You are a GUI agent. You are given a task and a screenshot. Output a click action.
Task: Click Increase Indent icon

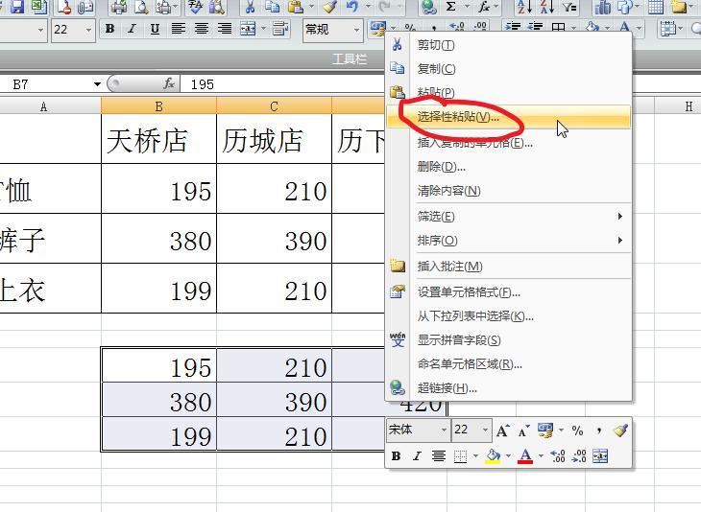[535, 27]
